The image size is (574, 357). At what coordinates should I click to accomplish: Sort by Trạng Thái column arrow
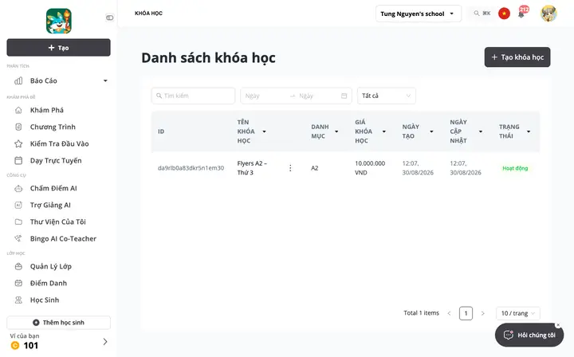pyautogui.click(x=529, y=131)
